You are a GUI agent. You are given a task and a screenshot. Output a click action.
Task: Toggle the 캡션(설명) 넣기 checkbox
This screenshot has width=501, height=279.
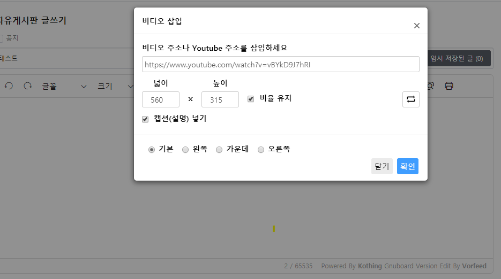145,119
